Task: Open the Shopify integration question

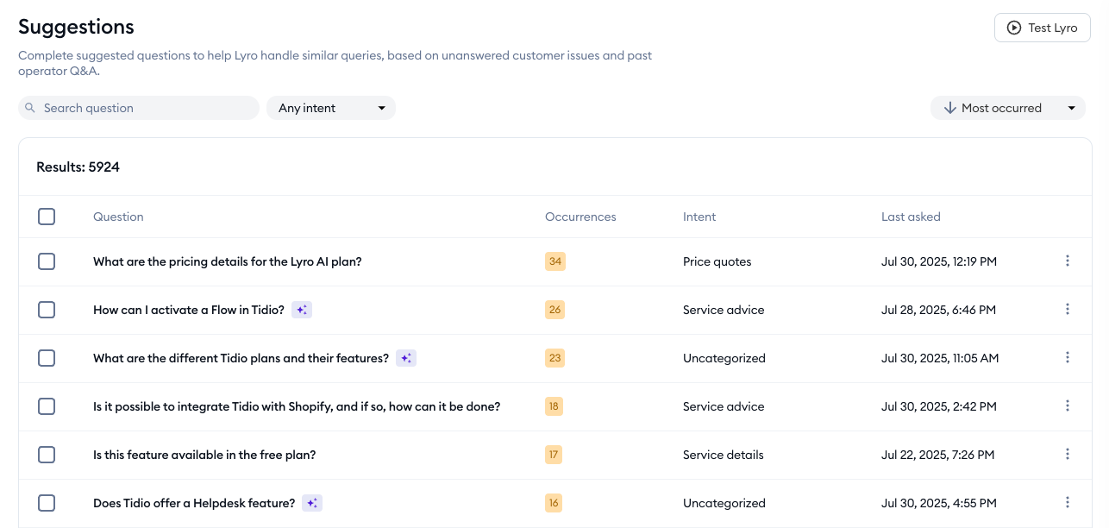Action: click(x=297, y=406)
